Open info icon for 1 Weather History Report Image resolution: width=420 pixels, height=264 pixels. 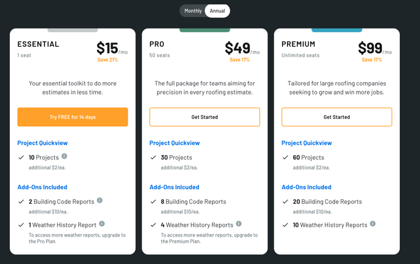[102, 224]
